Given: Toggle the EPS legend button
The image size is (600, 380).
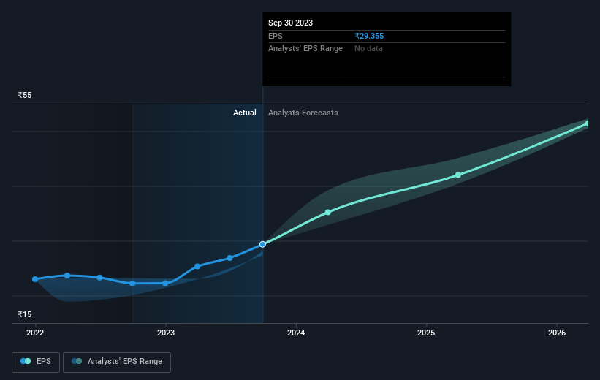Looking at the screenshot, I should tap(36, 362).
